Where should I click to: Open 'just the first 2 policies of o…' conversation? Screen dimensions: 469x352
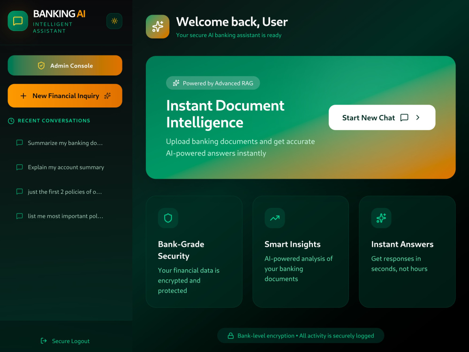tap(65, 192)
